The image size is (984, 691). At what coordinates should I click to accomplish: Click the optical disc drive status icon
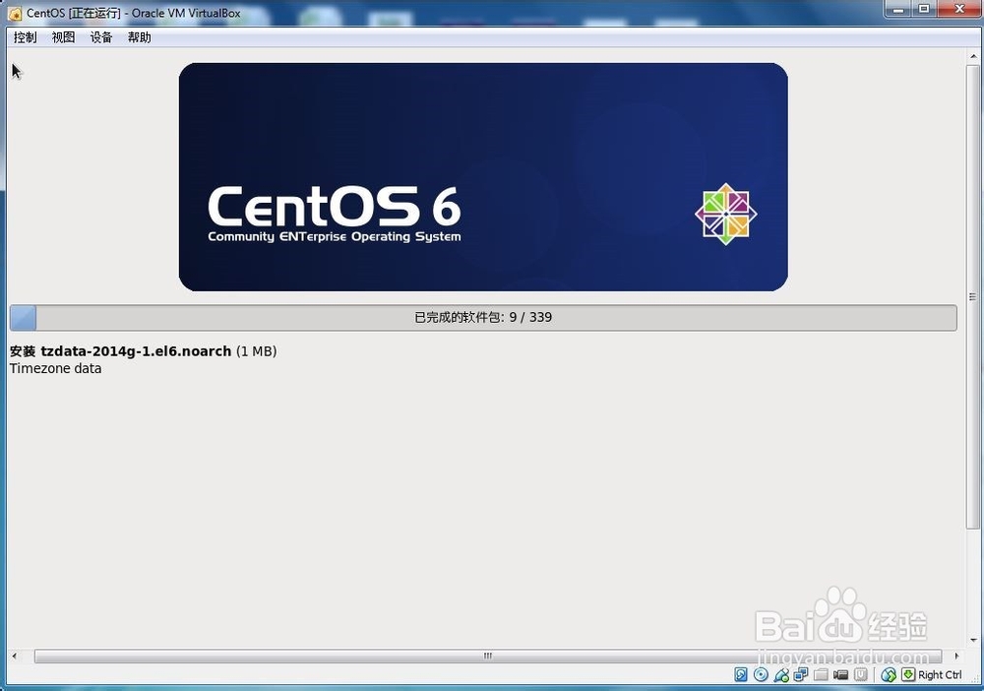(761, 674)
